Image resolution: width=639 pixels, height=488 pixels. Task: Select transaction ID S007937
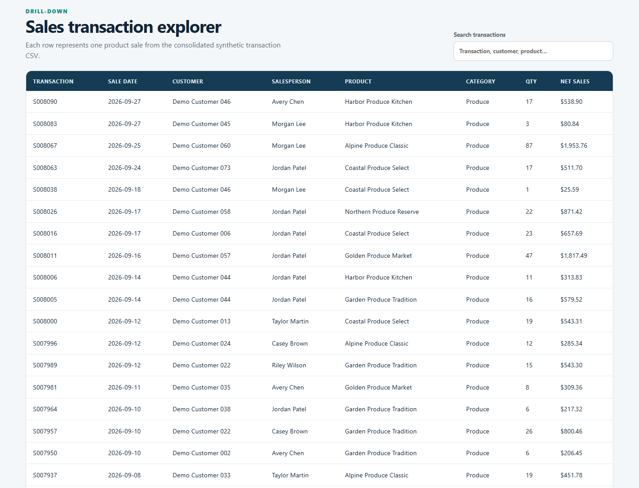coord(45,475)
